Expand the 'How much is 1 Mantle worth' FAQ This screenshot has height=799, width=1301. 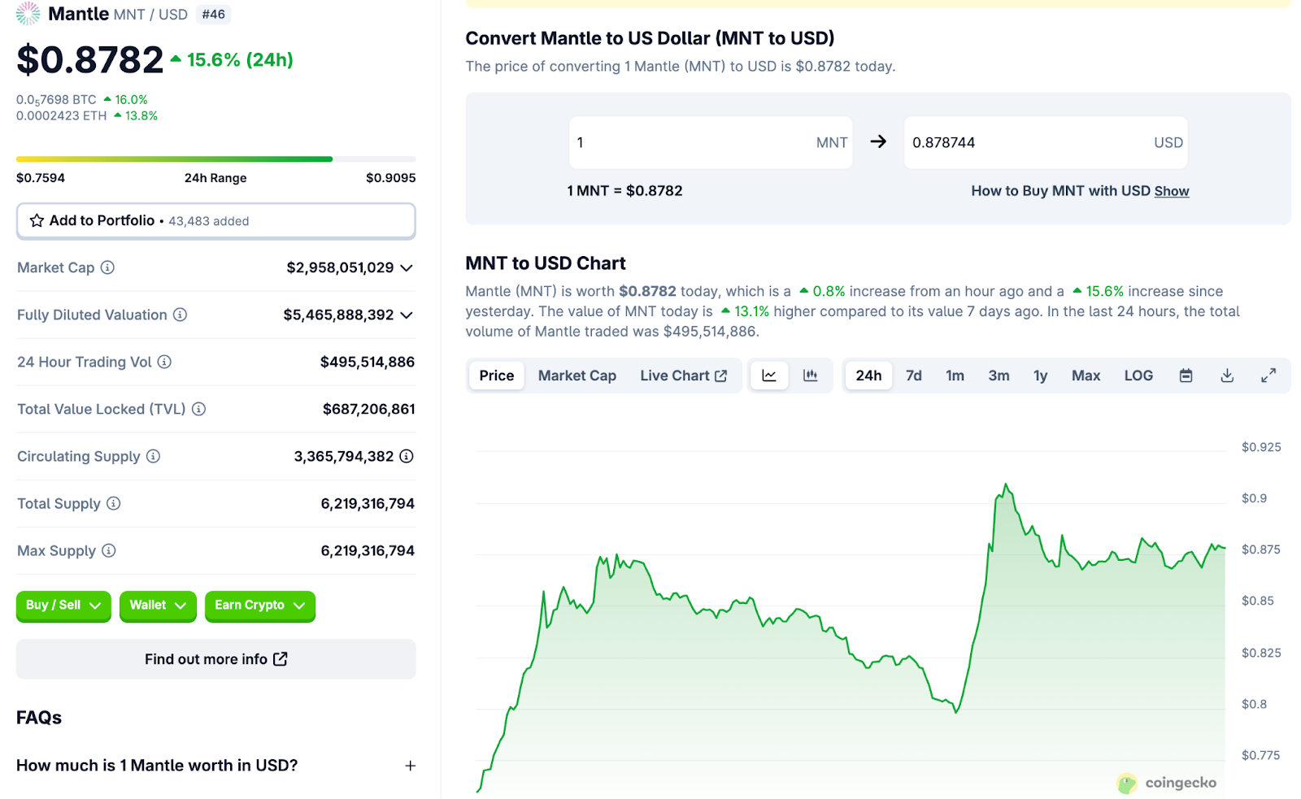pyautogui.click(x=411, y=766)
